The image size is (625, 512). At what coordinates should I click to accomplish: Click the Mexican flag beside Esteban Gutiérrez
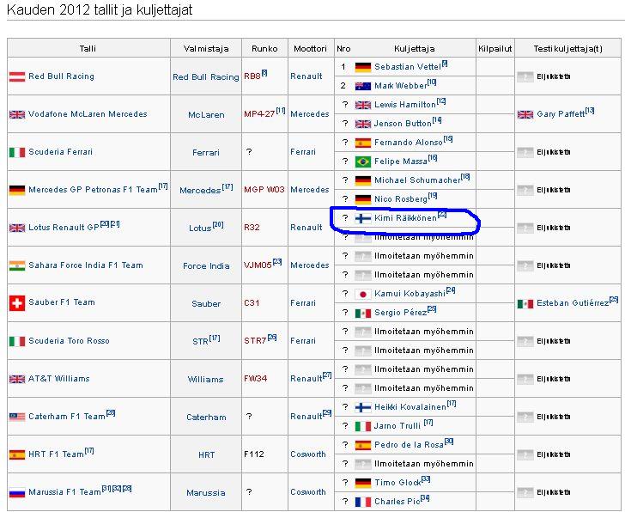(x=525, y=303)
